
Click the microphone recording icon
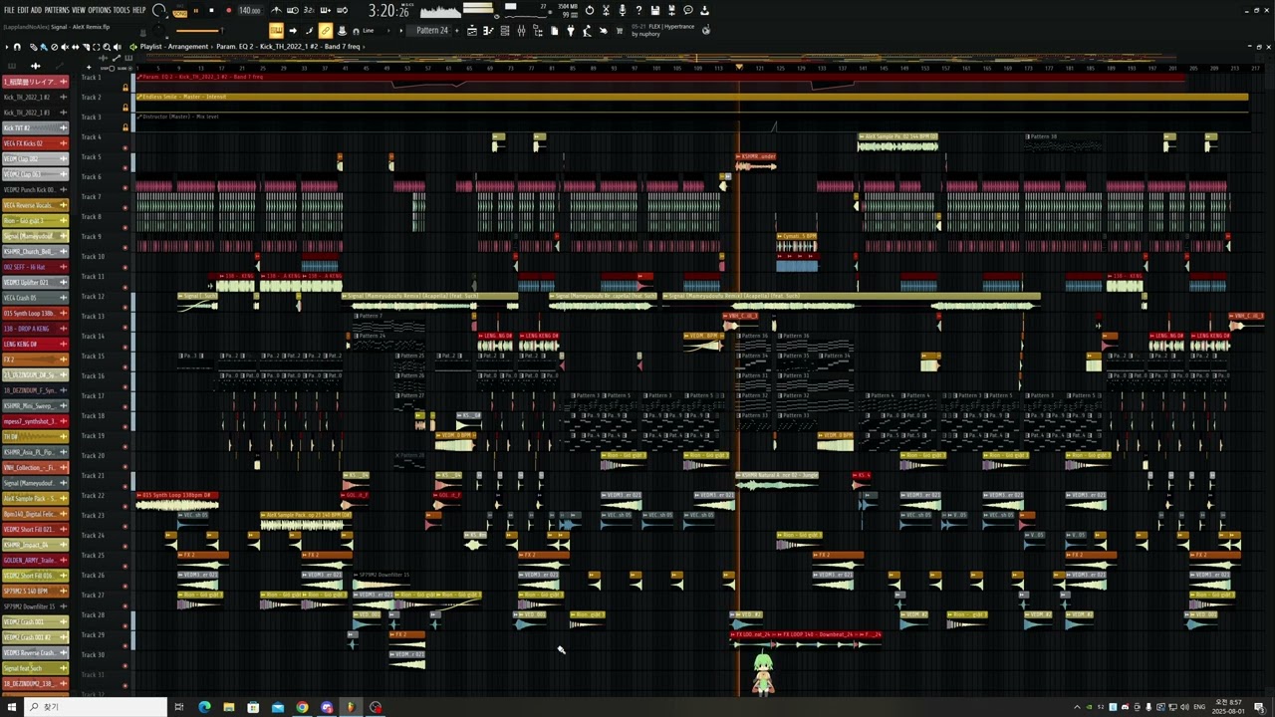[623, 10]
